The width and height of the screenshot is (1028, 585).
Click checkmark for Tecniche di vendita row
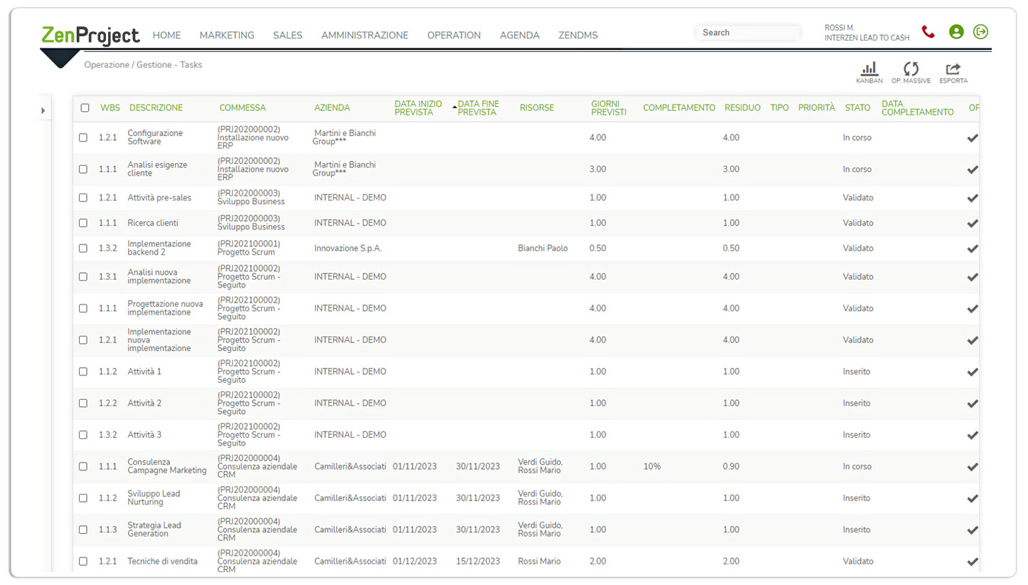click(x=973, y=562)
